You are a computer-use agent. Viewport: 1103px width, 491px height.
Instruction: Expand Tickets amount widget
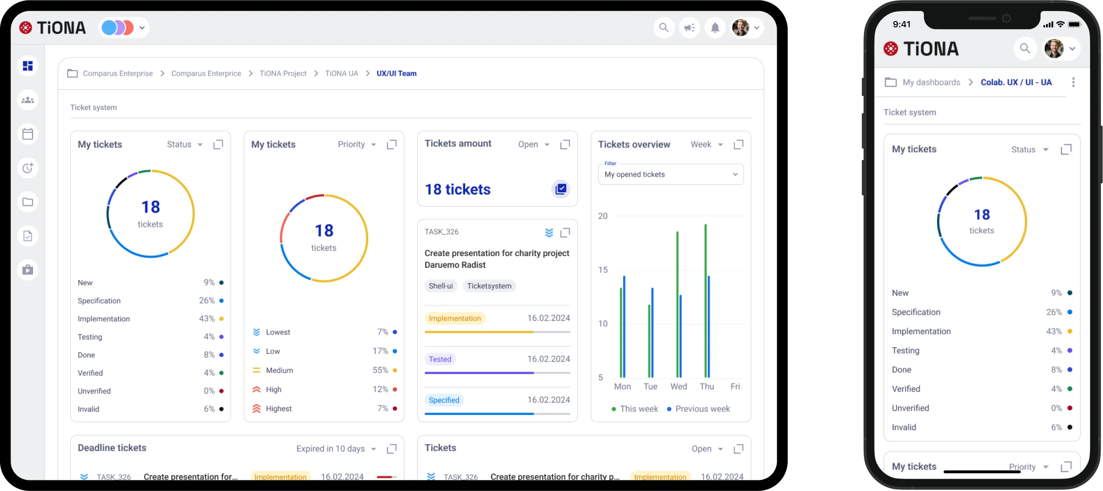565,145
